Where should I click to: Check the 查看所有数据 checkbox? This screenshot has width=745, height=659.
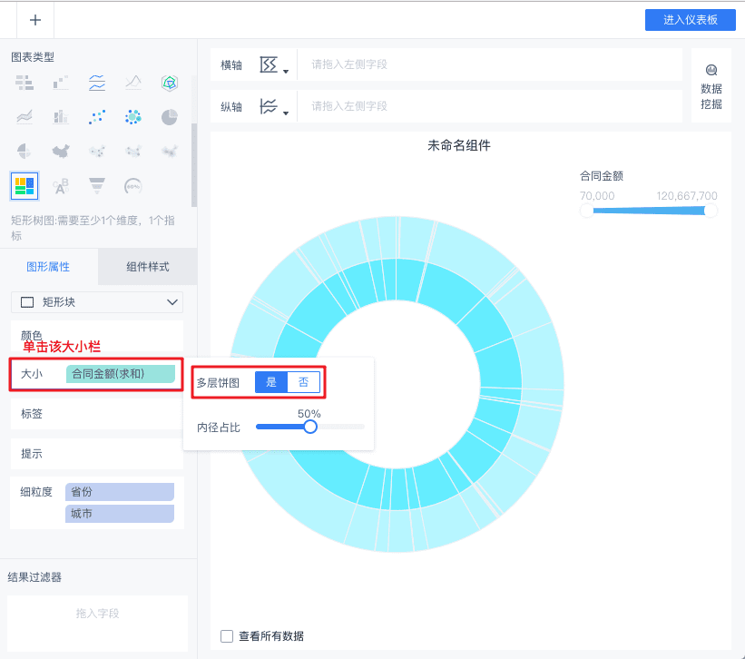point(227,636)
